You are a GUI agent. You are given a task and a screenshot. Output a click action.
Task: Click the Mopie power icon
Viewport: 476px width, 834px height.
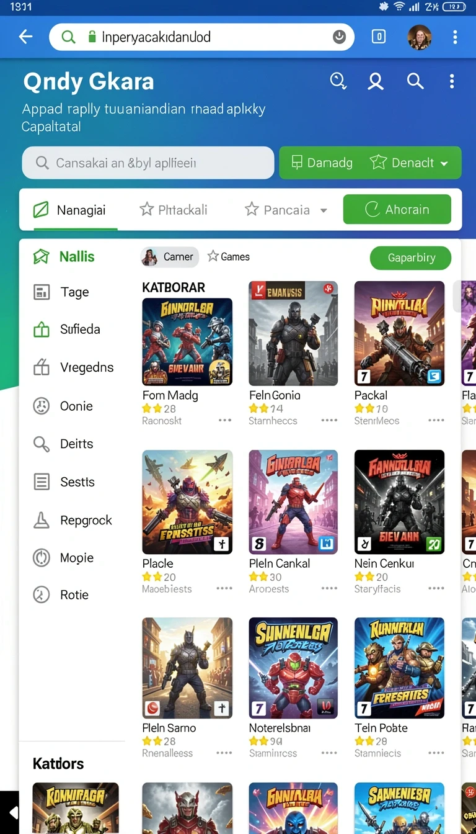(42, 558)
